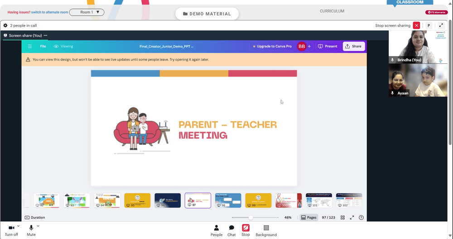The width and height of the screenshot is (453, 239).
Task: Open the grid view icon
Action: [342, 217]
